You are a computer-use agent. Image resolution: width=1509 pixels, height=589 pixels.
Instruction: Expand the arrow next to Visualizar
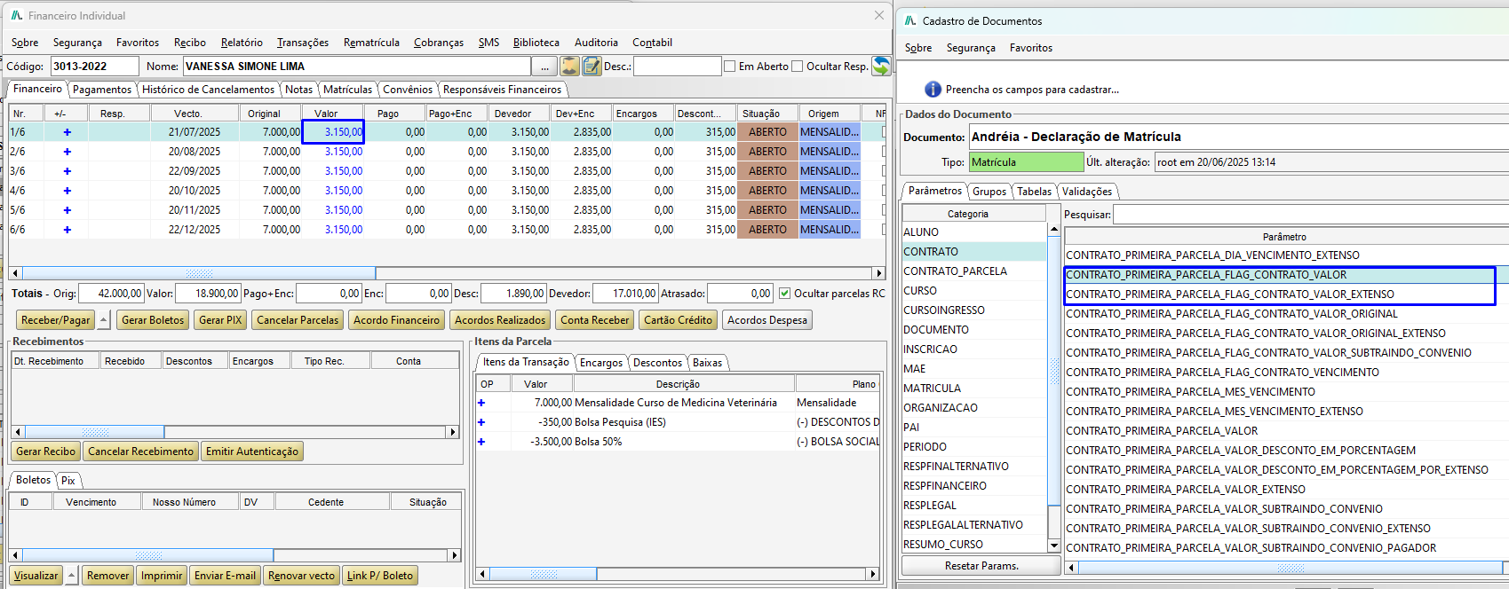click(72, 576)
